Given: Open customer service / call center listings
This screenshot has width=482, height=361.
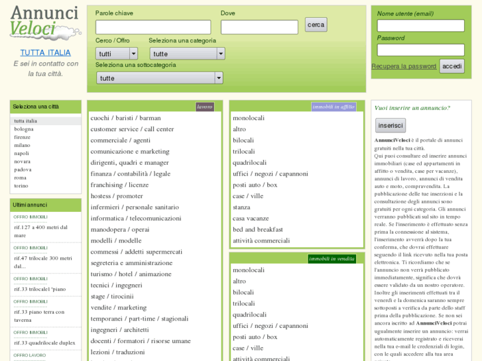Looking at the screenshot, I should click(x=132, y=129).
